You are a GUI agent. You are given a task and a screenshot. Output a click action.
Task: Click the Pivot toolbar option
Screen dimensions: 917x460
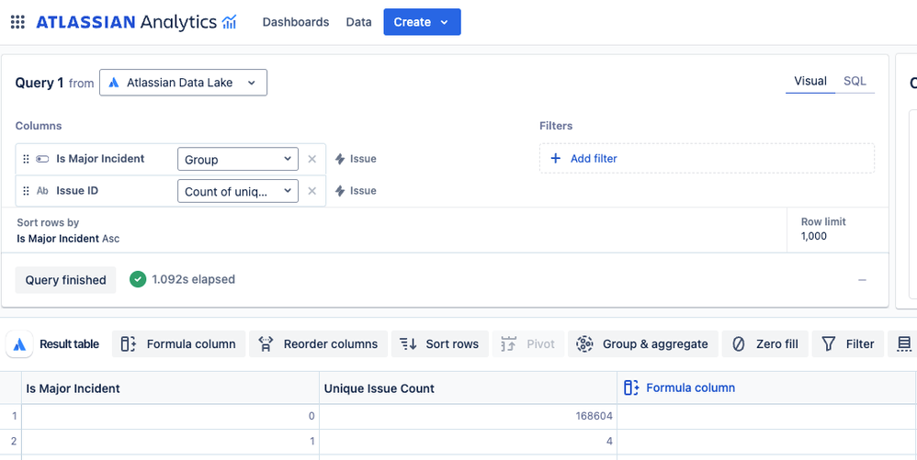528,344
